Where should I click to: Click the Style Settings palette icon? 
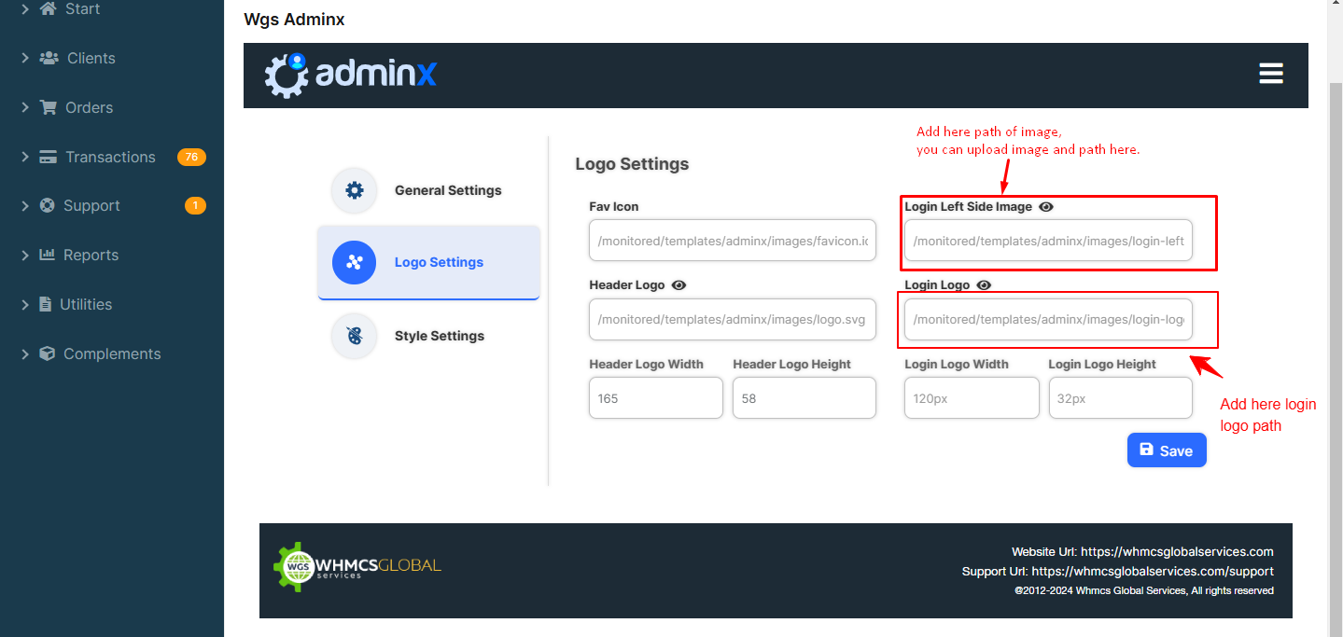(355, 336)
